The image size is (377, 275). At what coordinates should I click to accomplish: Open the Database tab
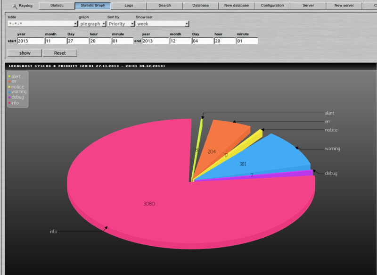200,5
